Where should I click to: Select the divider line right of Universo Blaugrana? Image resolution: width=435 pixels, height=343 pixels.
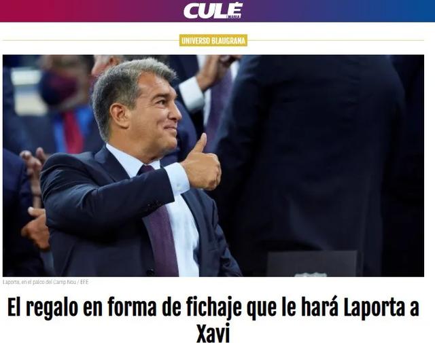pos(335,41)
